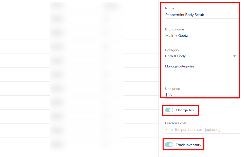Image resolution: width=246 pixels, height=157 pixels.
Task: Click the Name field label
Action: tap(170, 8)
